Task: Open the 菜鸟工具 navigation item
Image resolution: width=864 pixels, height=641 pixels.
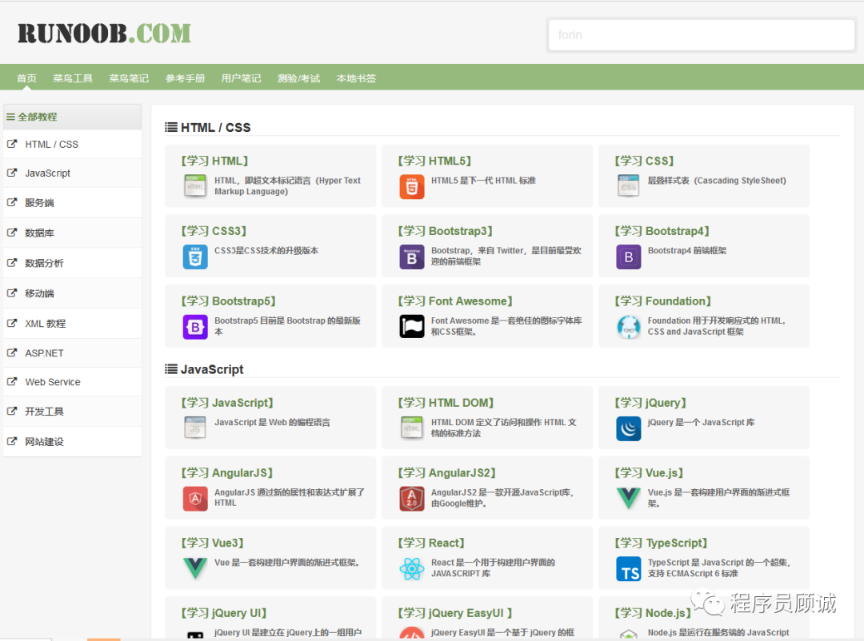Action: [x=73, y=78]
